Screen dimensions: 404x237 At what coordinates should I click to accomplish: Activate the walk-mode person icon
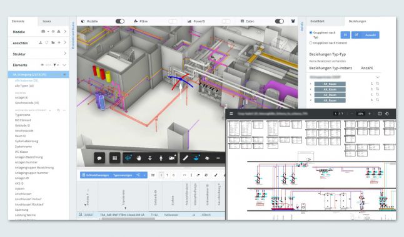(x=161, y=158)
